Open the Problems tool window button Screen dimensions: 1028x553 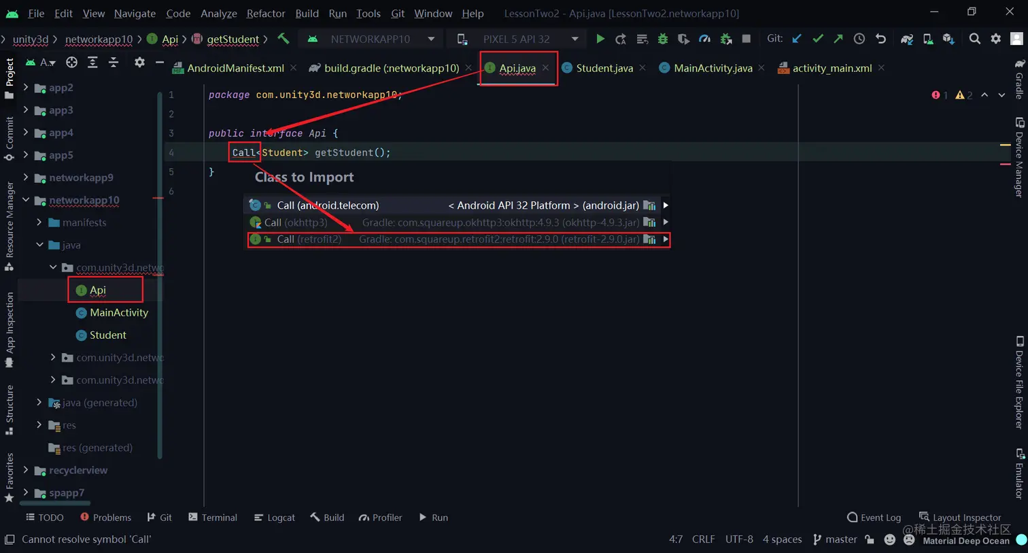105,518
